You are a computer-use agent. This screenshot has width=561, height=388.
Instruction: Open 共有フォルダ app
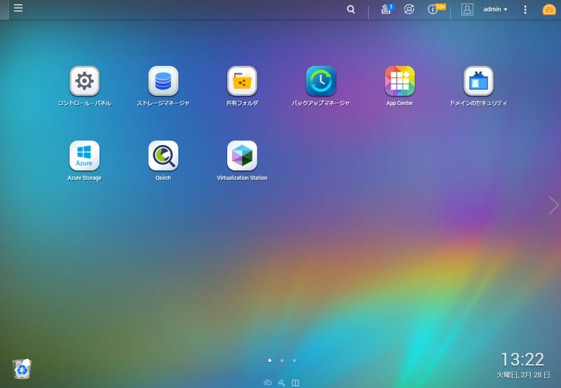tap(242, 81)
